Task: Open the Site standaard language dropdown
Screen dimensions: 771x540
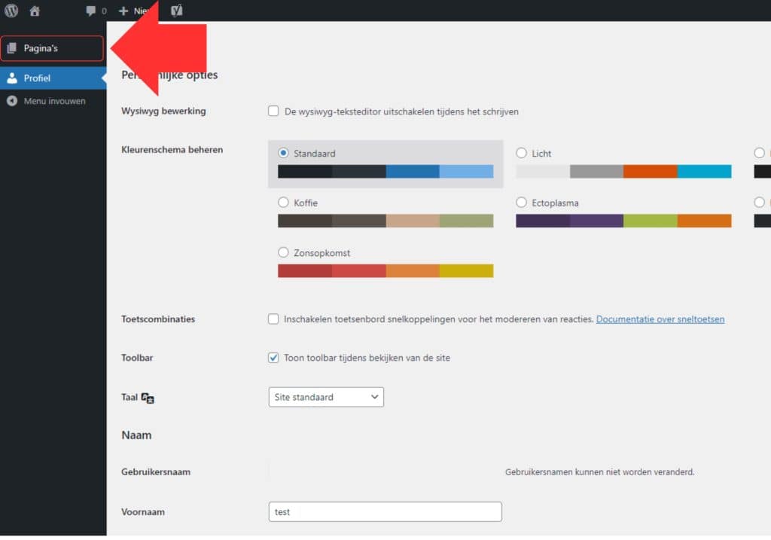Action: [x=325, y=397]
